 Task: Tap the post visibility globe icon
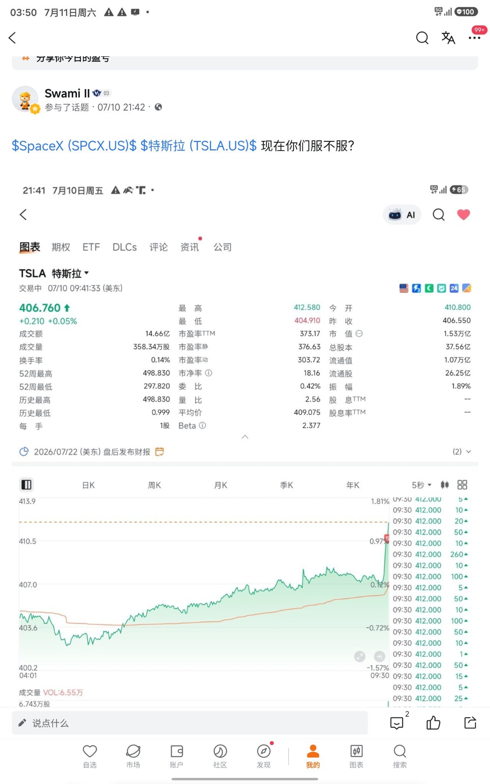[158, 107]
